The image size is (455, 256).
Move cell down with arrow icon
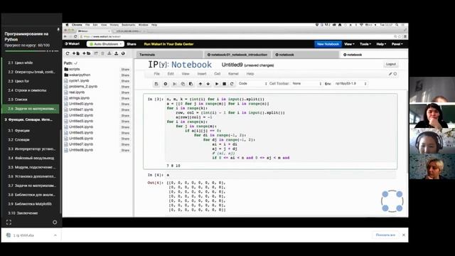(x=208, y=84)
